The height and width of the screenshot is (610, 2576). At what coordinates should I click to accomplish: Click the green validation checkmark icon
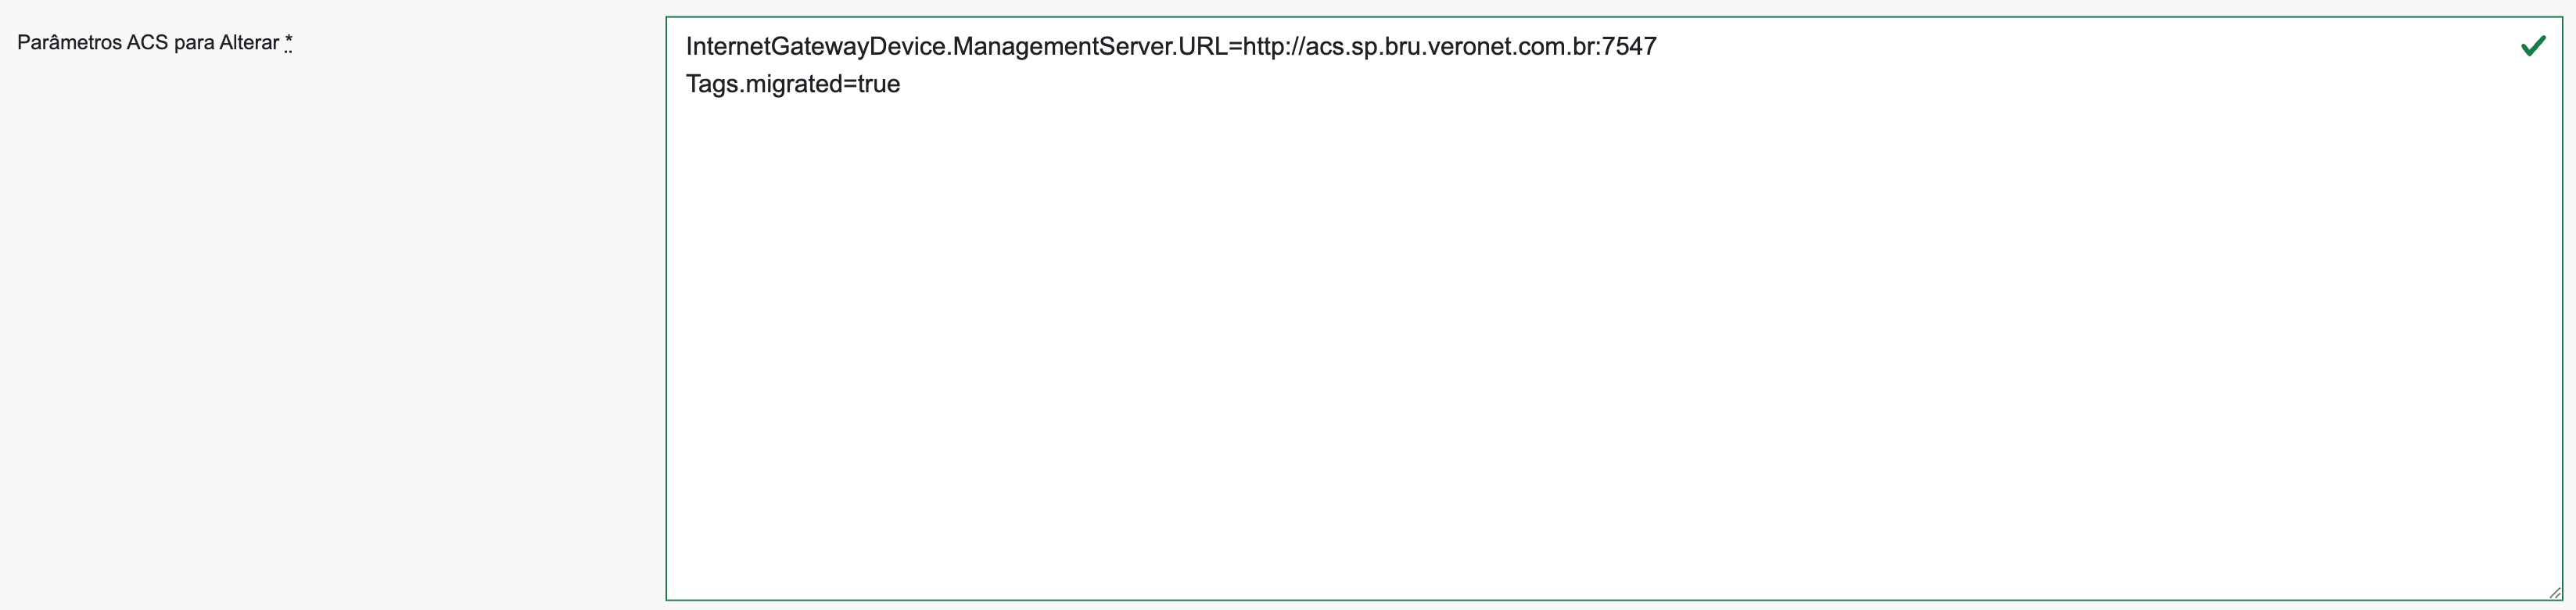pyautogui.click(x=2532, y=46)
